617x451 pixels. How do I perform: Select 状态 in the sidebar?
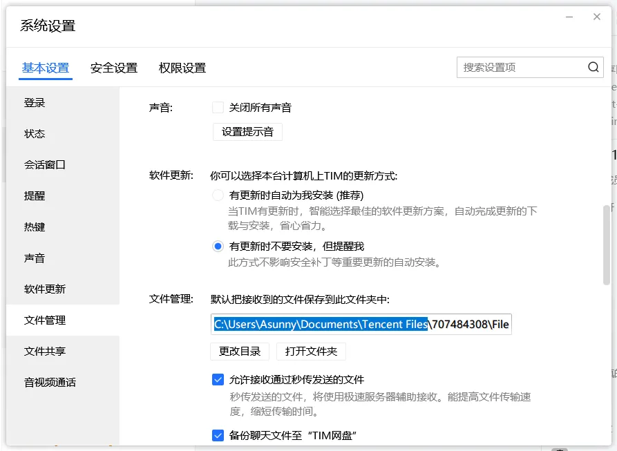tap(35, 134)
